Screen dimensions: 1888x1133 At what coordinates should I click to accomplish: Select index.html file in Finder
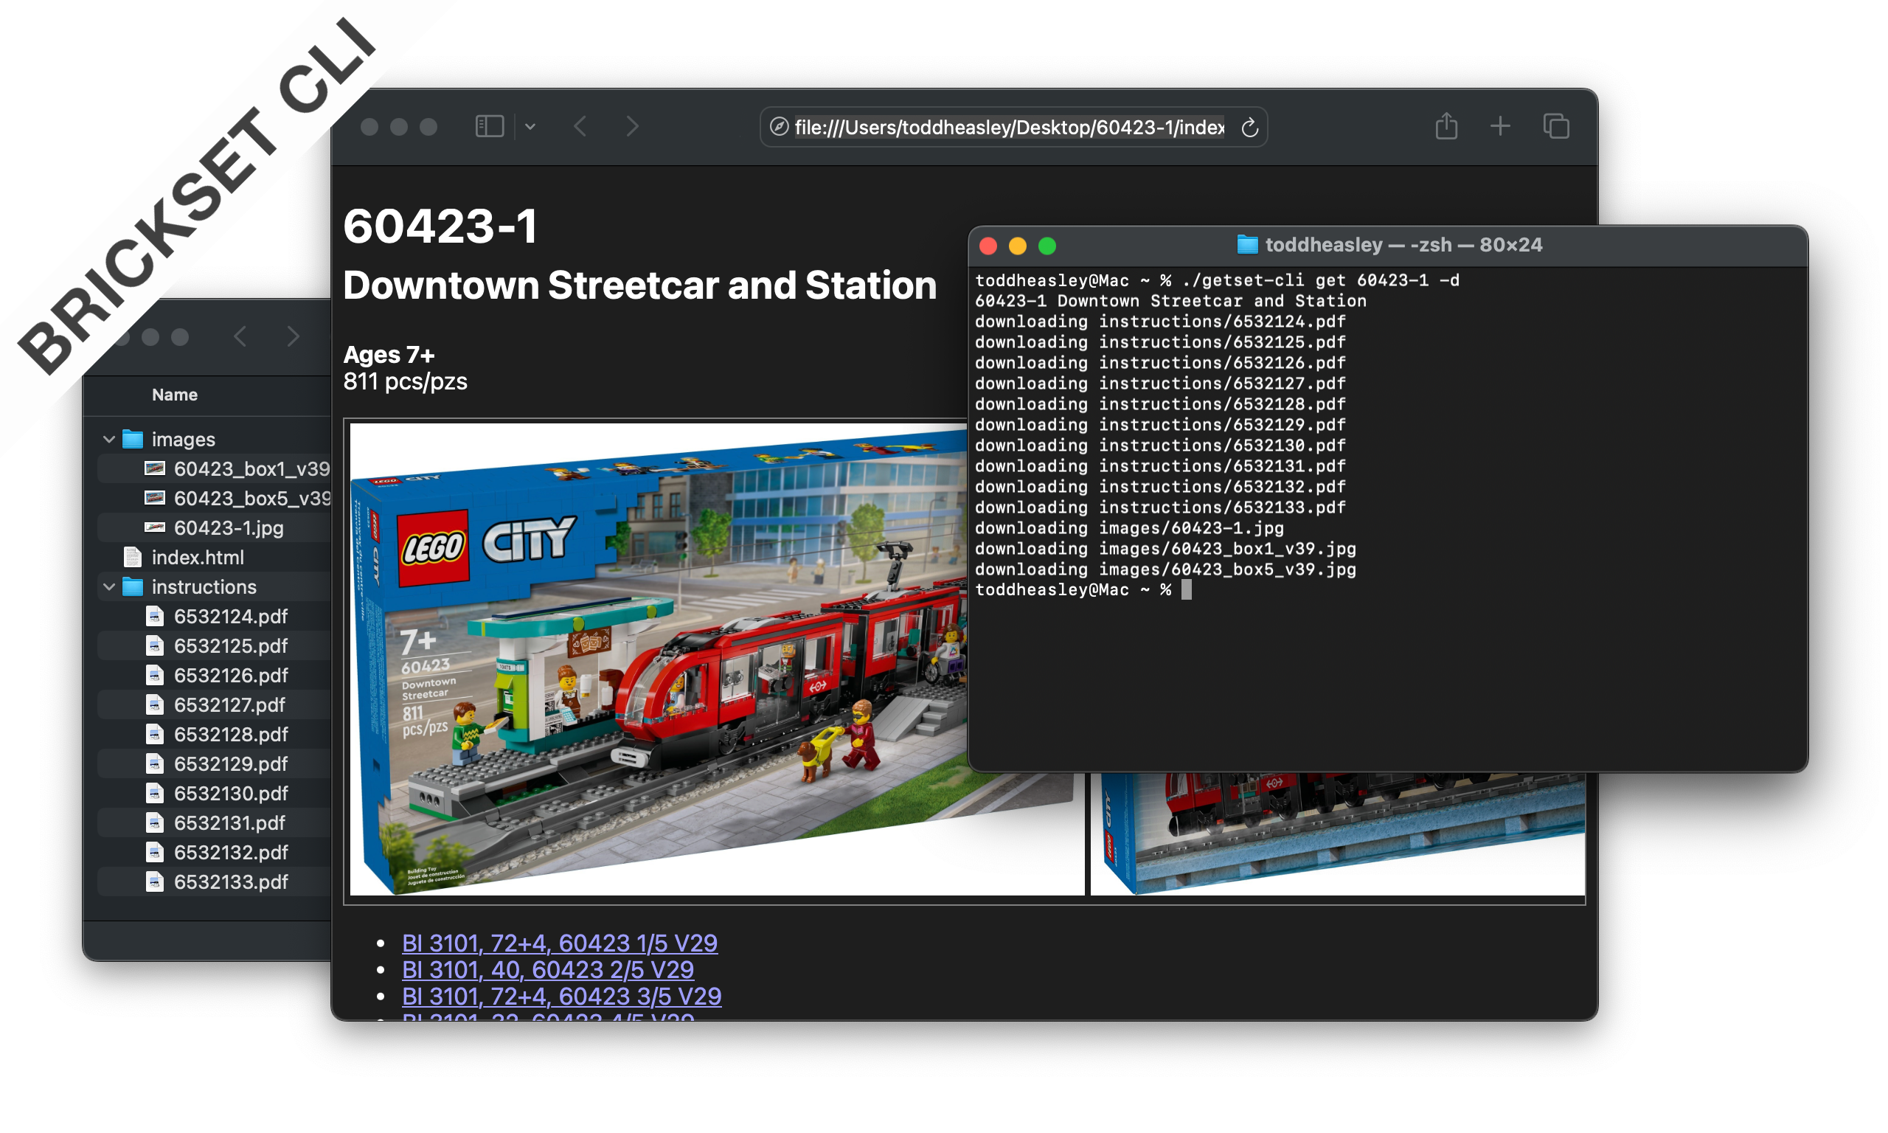pos(215,558)
